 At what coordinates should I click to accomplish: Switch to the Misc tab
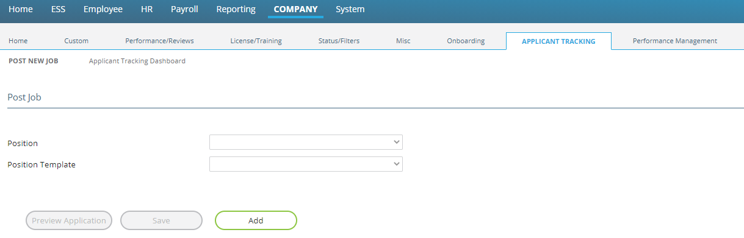click(403, 41)
